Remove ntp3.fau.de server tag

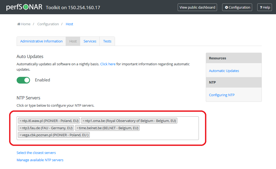(20, 128)
